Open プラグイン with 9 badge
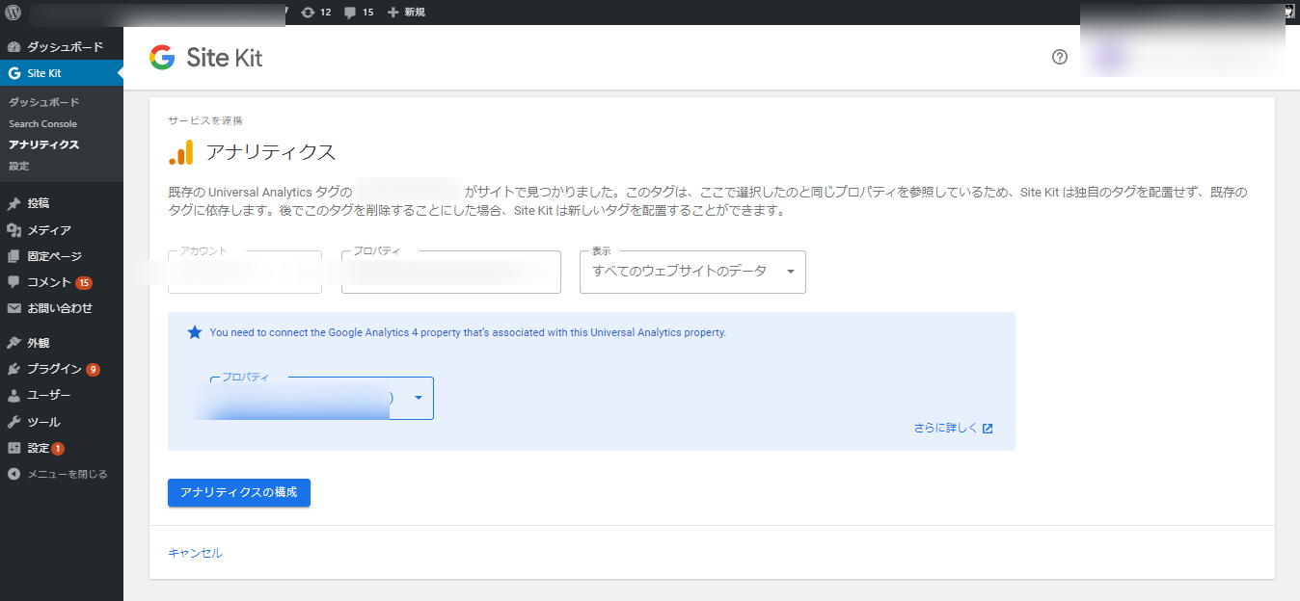Screen dimensions: 1300x601 coord(62,369)
